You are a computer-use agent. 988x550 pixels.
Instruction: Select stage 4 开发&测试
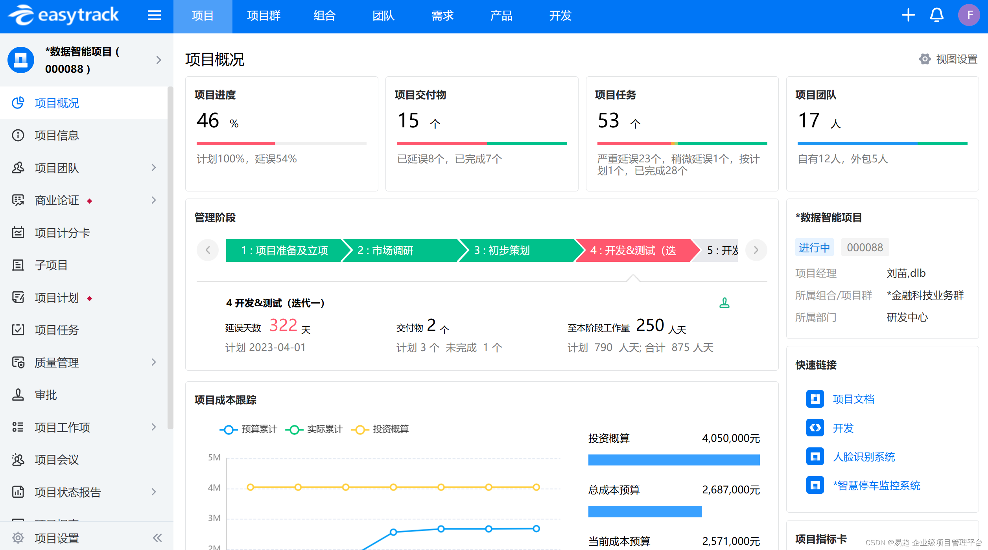click(633, 250)
